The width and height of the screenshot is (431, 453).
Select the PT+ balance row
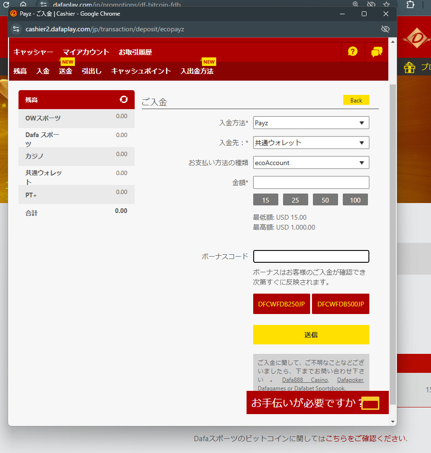[76, 194]
